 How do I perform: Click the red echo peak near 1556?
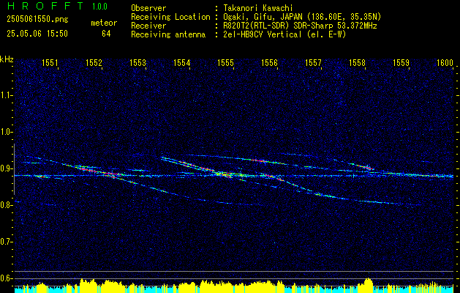[260, 160]
